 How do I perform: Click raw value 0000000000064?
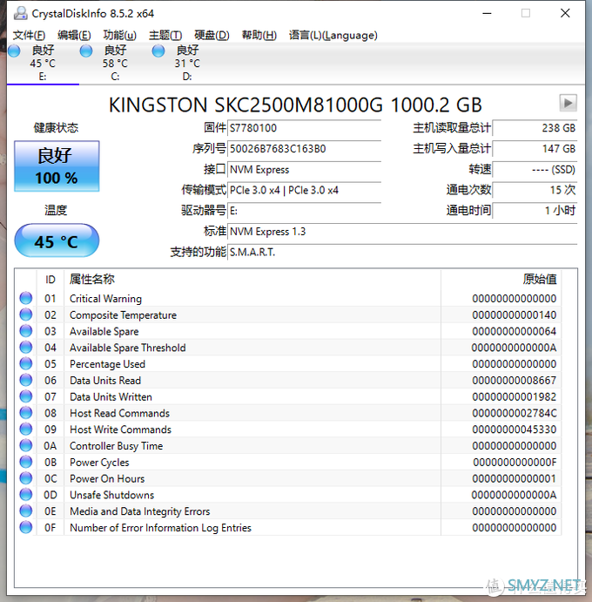[x=515, y=331]
